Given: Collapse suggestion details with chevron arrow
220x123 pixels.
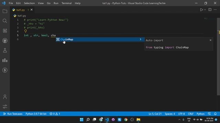Looking at the screenshot, I should [141, 39].
